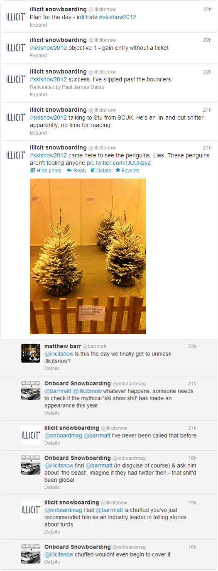This screenshot has height=571, width=218.
Task: Open Details under 'chuffed wouldnt even begin' tweet
Action: (52, 562)
